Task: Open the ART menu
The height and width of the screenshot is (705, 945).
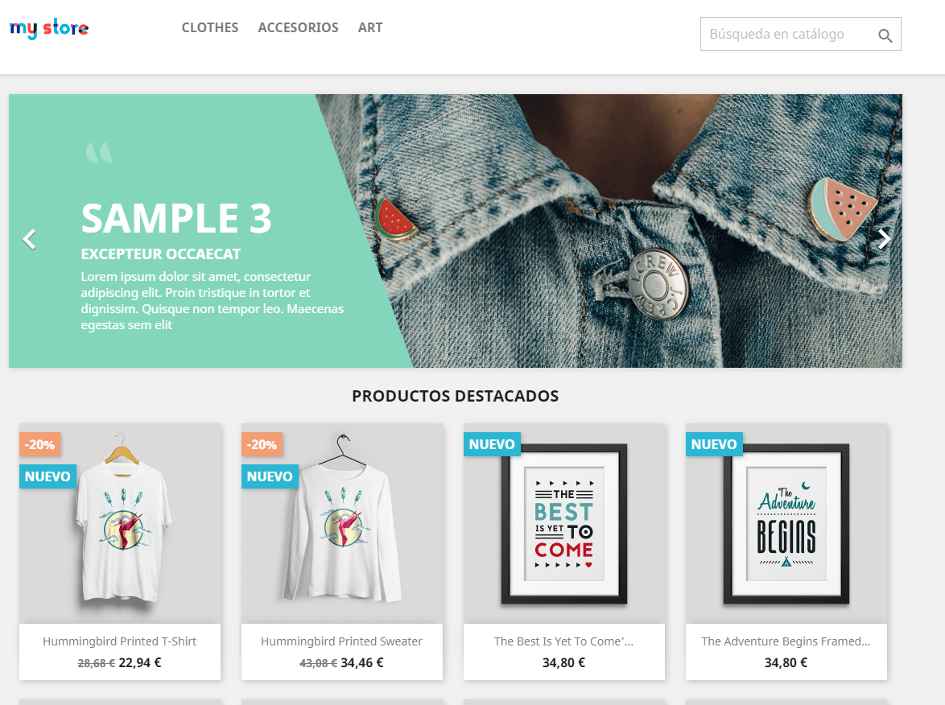Action: tap(370, 27)
